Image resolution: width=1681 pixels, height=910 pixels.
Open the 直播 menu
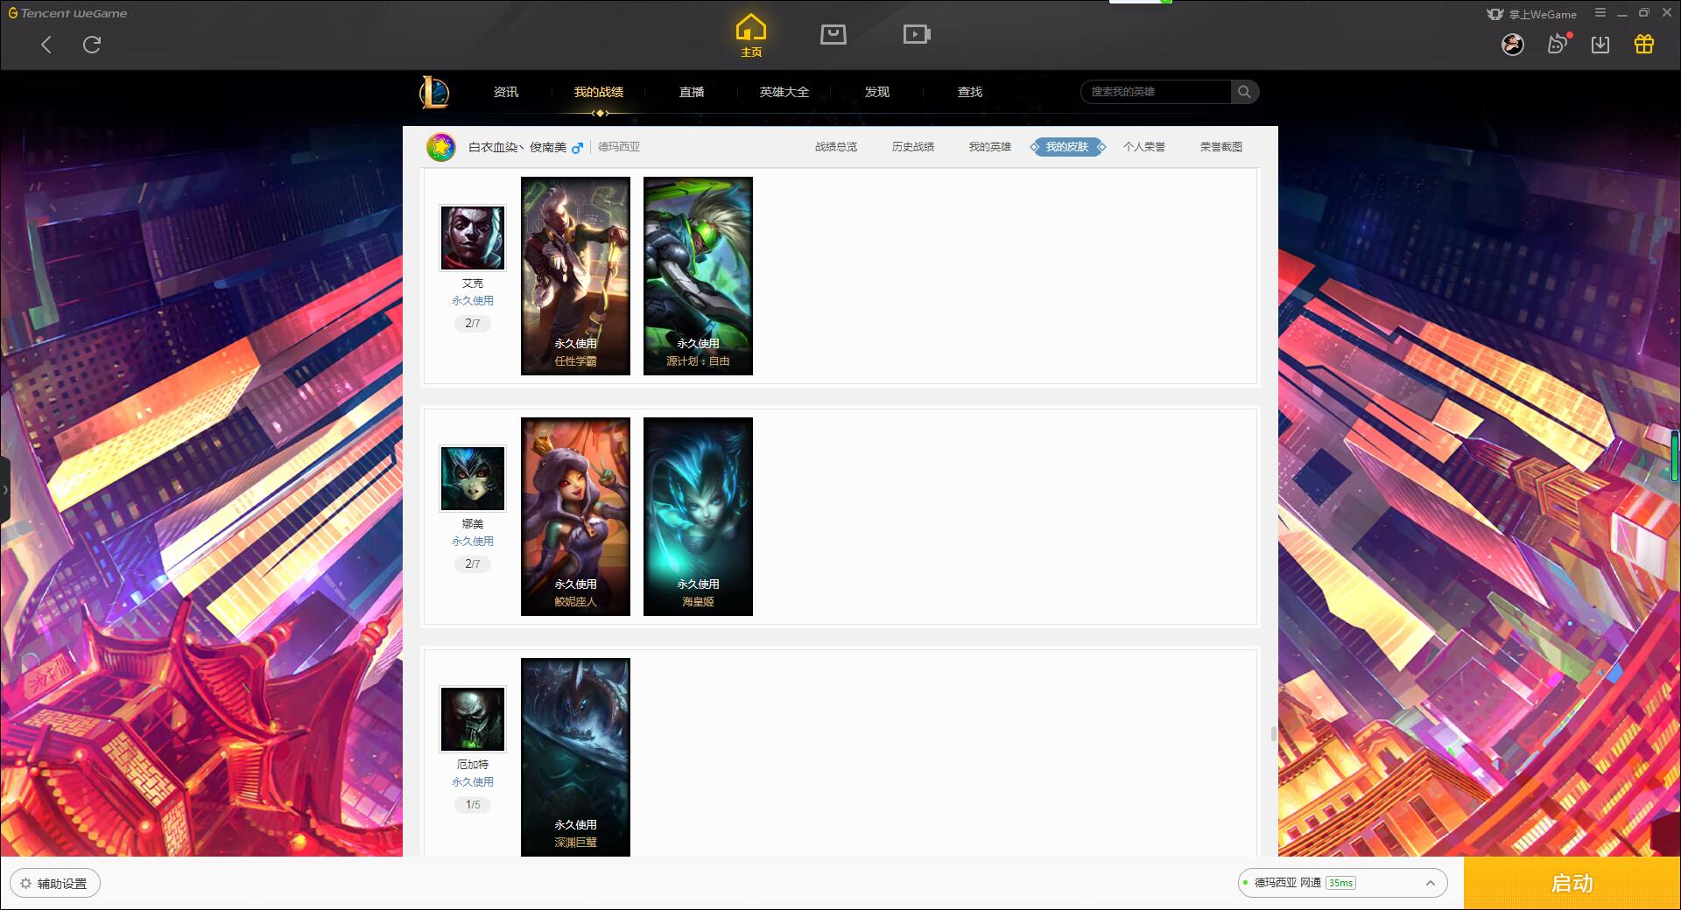click(x=692, y=92)
